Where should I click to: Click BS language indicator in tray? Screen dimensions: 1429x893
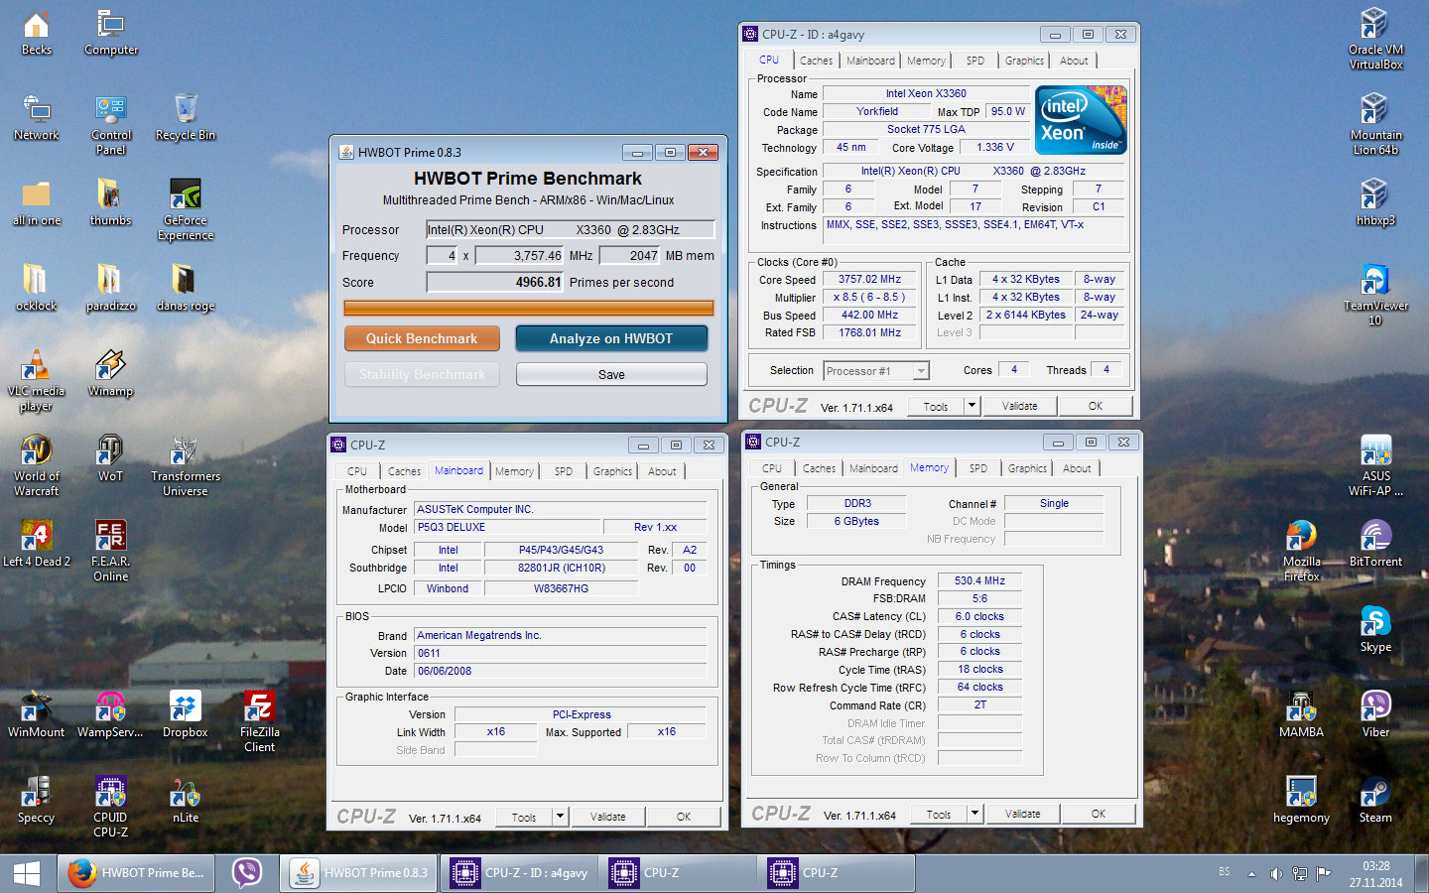click(x=1225, y=872)
